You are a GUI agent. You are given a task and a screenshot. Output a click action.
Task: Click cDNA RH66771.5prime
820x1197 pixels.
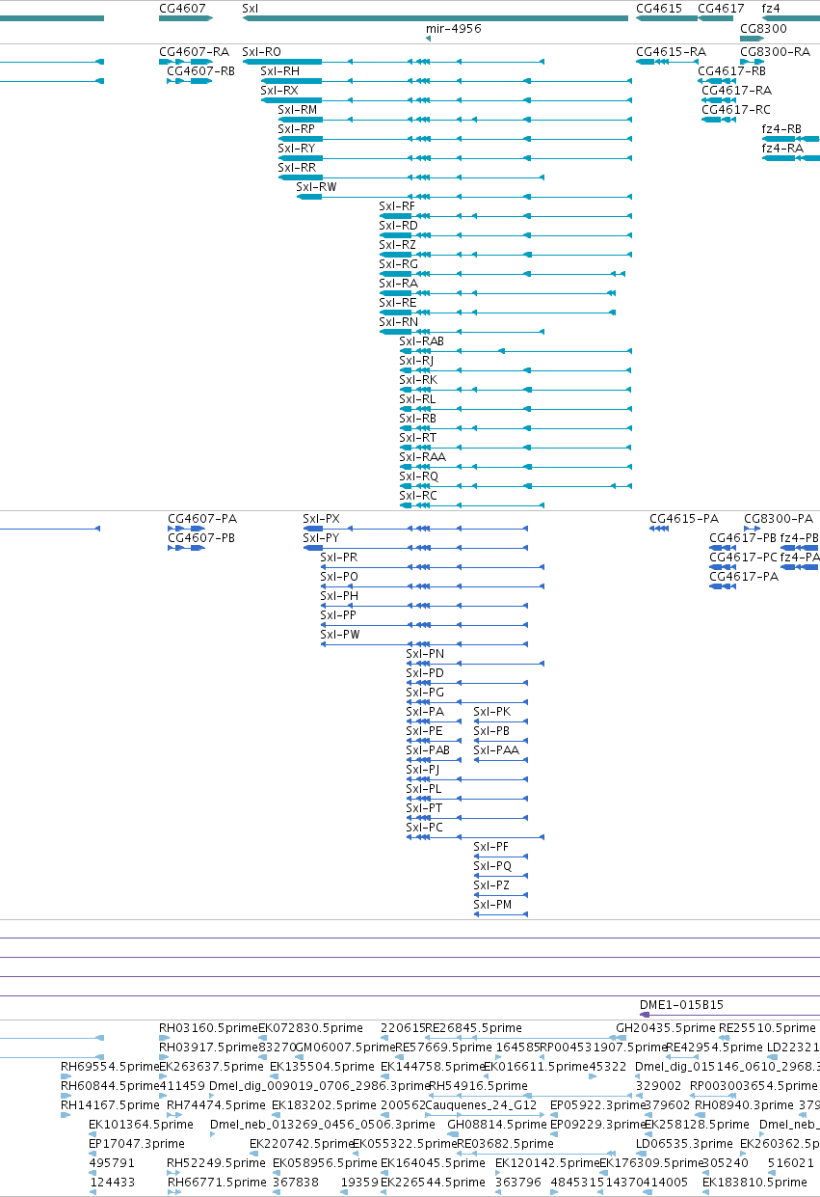pyautogui.click(x=217, y=1183)
